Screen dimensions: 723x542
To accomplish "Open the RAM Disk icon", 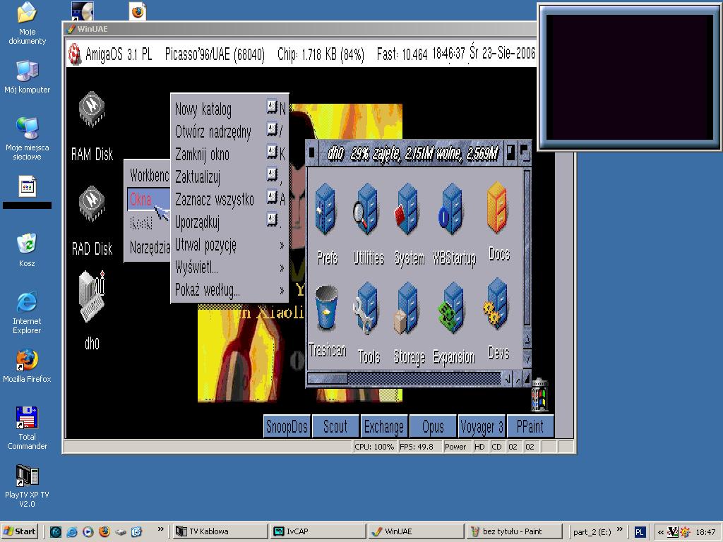I will tap(92, 109).
